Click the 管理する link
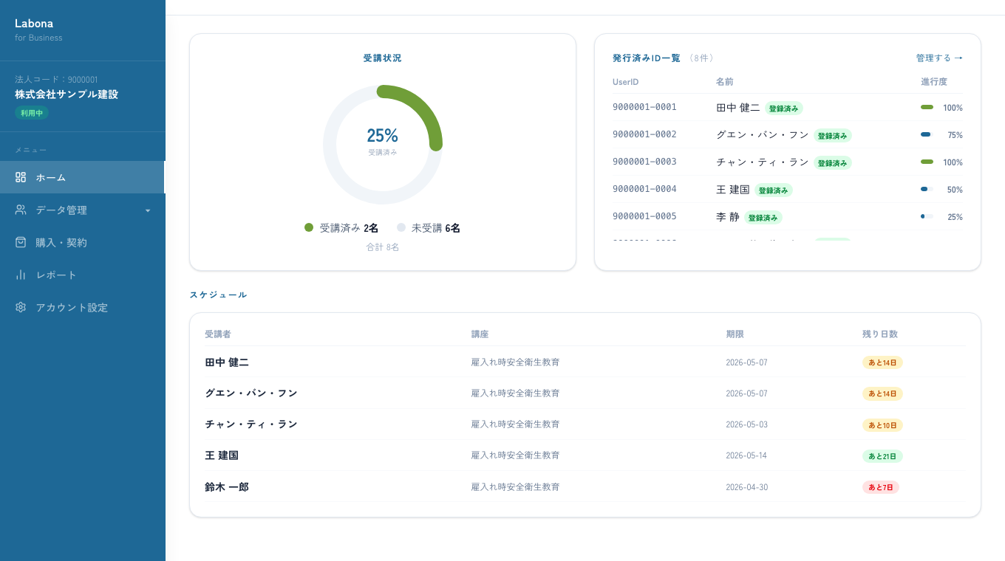1005x561 pixels. tap(939, 58)
